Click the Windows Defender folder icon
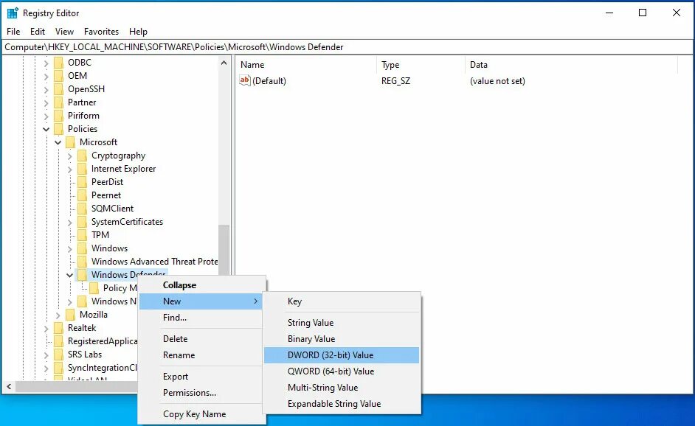Image resolution: width=695 pixels, height=426 pixels. [x=82, y=275]
